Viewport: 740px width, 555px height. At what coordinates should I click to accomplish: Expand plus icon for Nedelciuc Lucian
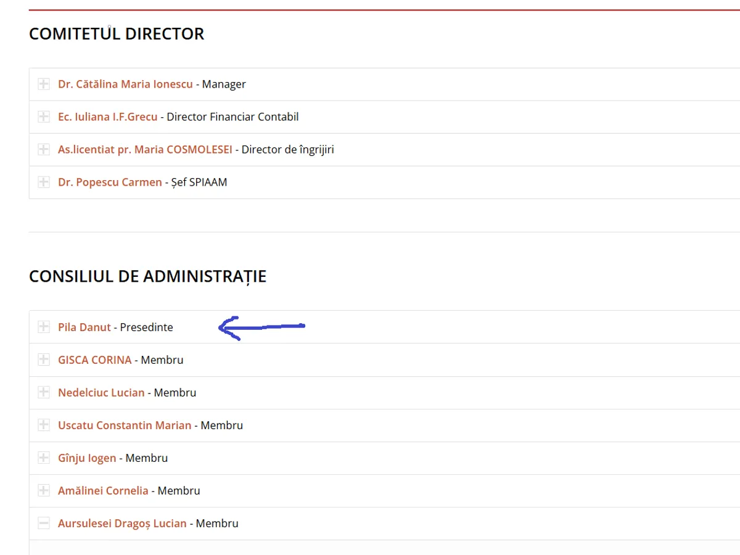(x=44, y=393)
